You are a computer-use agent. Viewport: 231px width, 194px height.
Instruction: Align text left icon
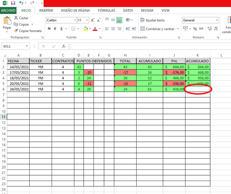pyautogui.click(x=107, y=29)
